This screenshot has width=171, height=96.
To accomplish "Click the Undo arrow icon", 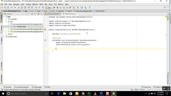I will (x=12, y=8).
